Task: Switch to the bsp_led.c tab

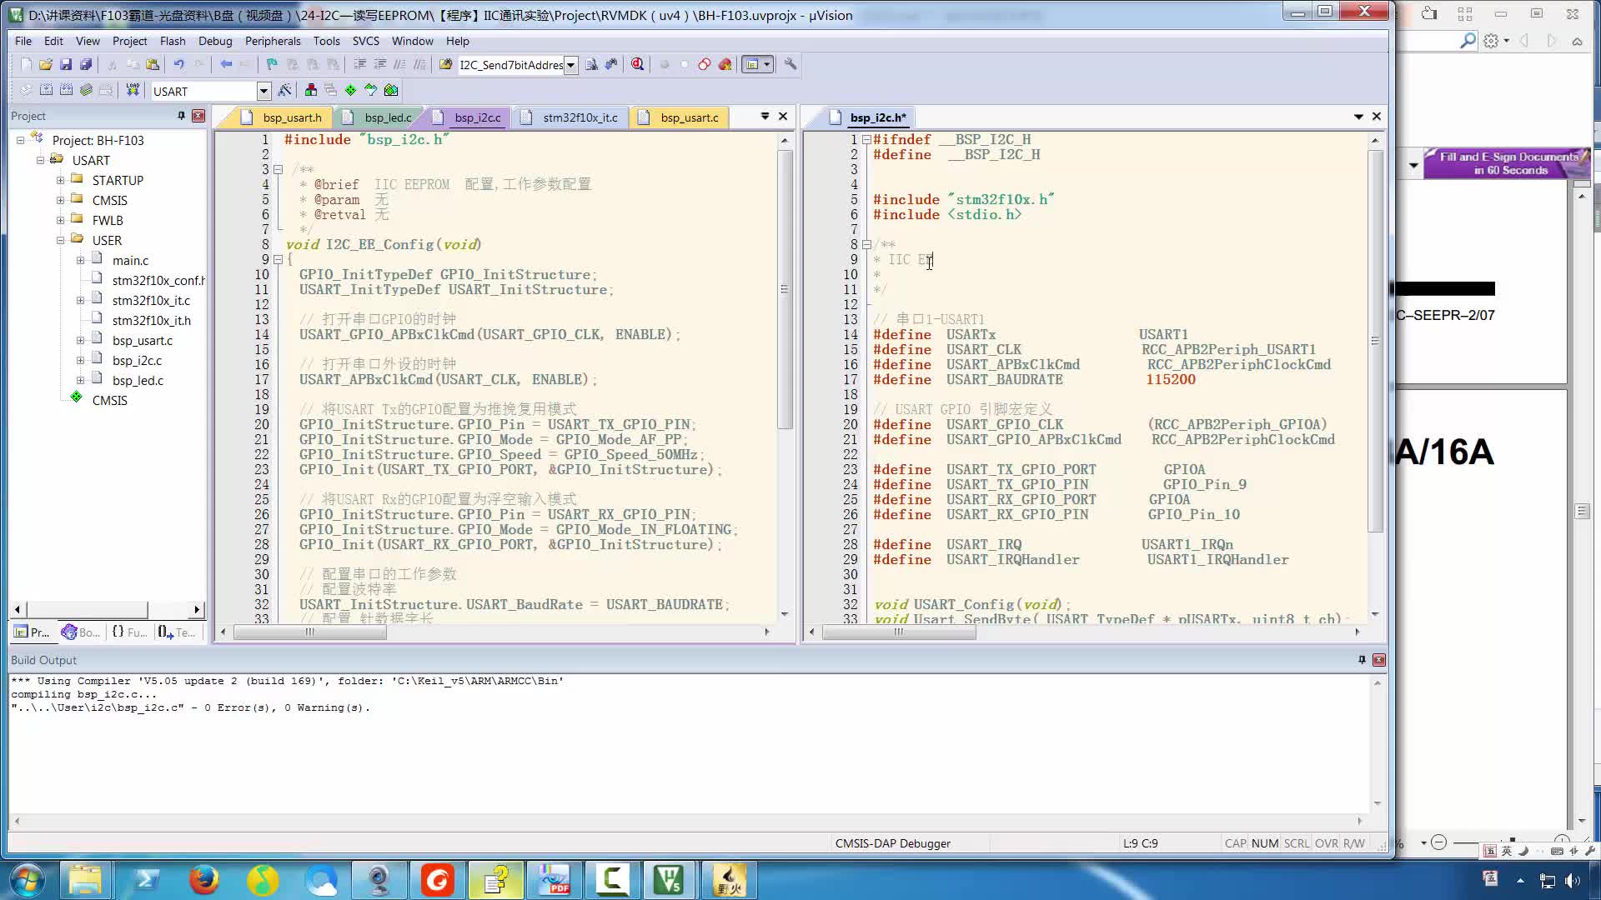Action: 379,117
